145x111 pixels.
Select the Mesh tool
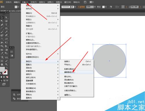[x=2, y=50]
